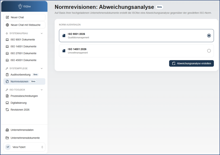Open ISO 27001 Dokumente in sidebar
This screenshot has height=155, width=220.
[24, 53]
